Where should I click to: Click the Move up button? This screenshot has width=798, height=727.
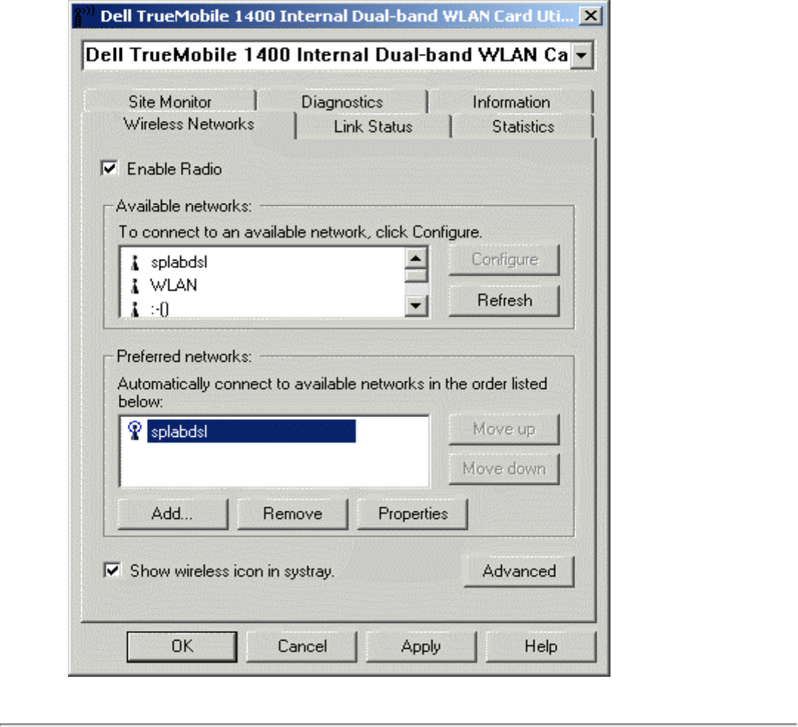coord(504,429)
